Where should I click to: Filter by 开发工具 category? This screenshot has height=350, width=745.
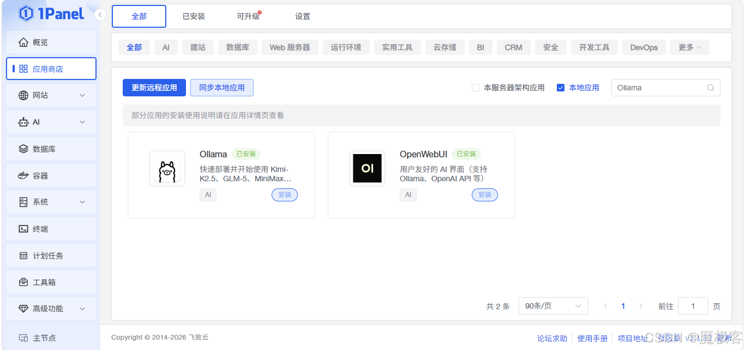click(x=594, y=47)
